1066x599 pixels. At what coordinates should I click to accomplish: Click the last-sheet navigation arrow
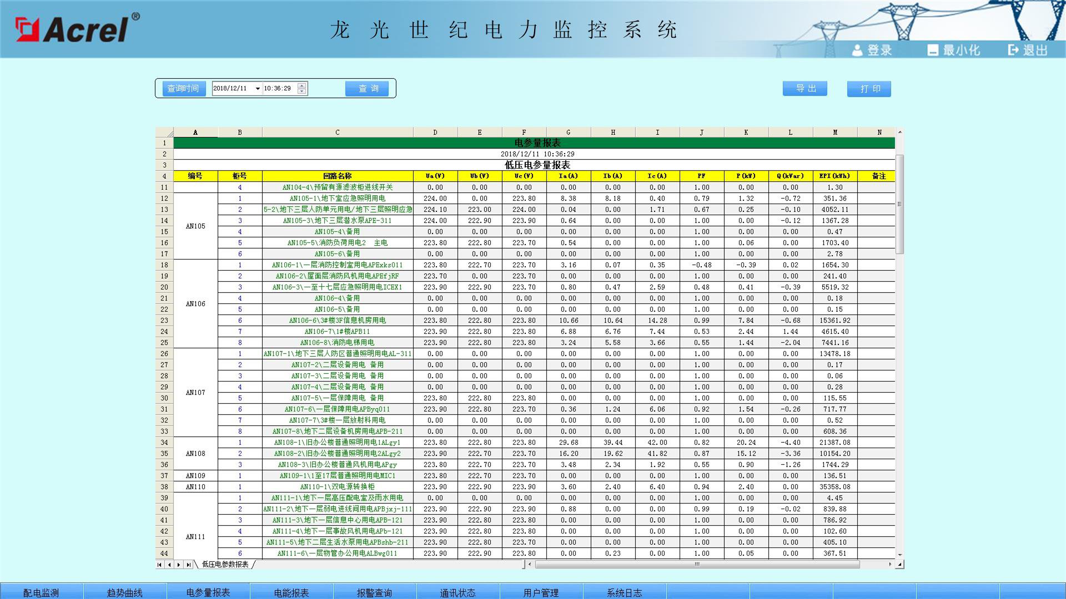click(x=188, y=565)
